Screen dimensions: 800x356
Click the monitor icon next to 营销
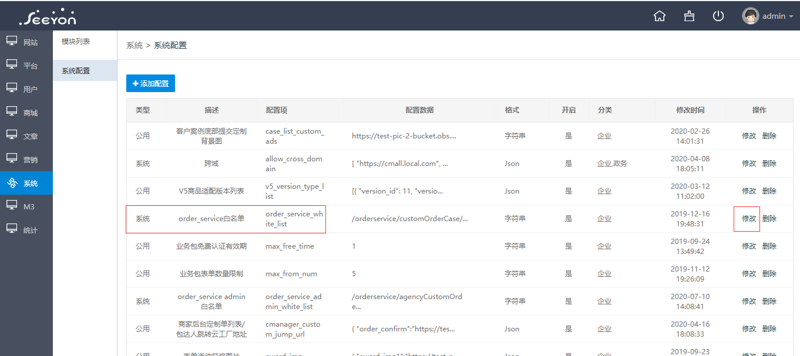coord(12,158)
